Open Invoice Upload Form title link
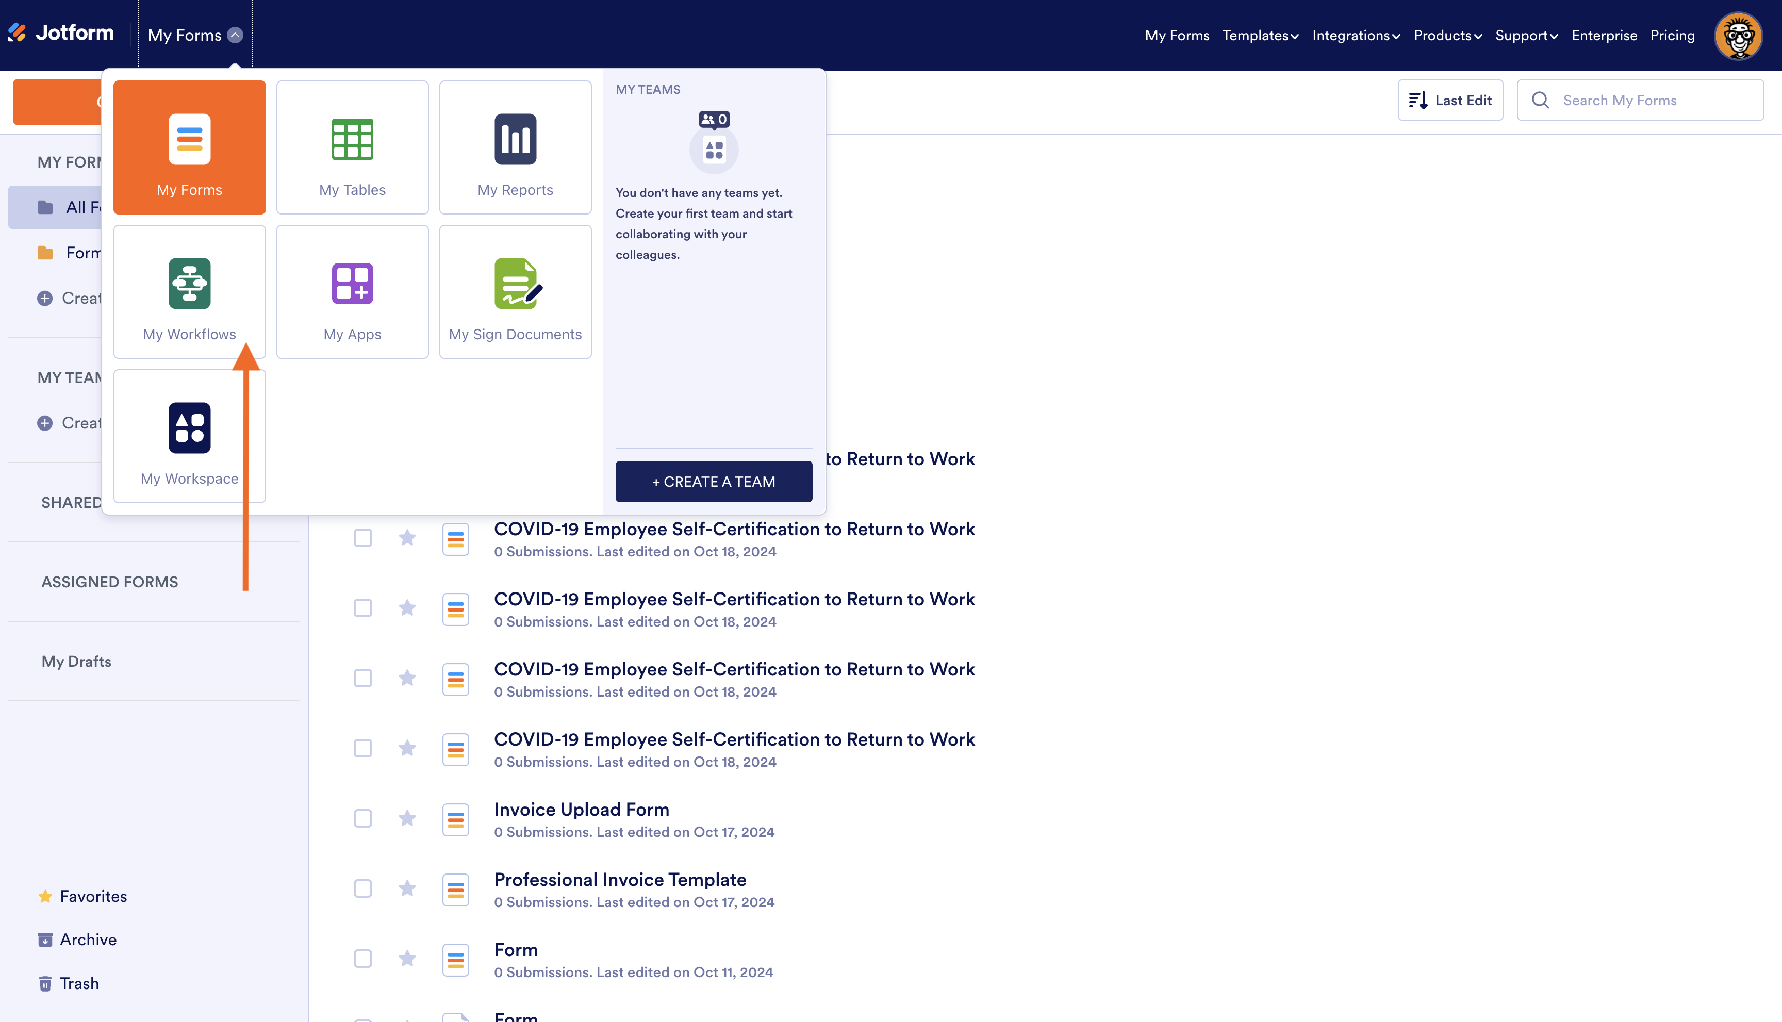1782x1022 pixels. point(581,810)
